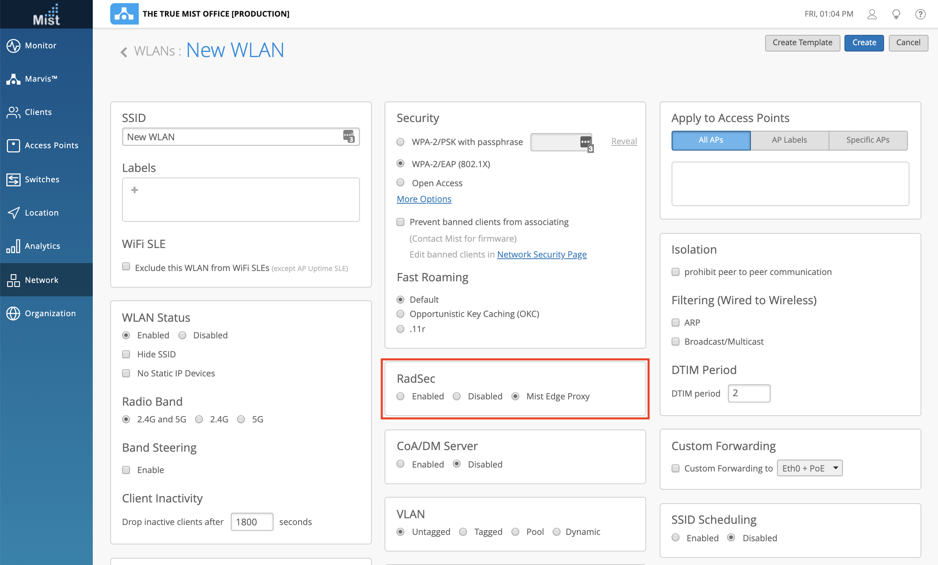938x565 pixels.
Task: Switch to the Specific APs tab
Action: [867, 140]
